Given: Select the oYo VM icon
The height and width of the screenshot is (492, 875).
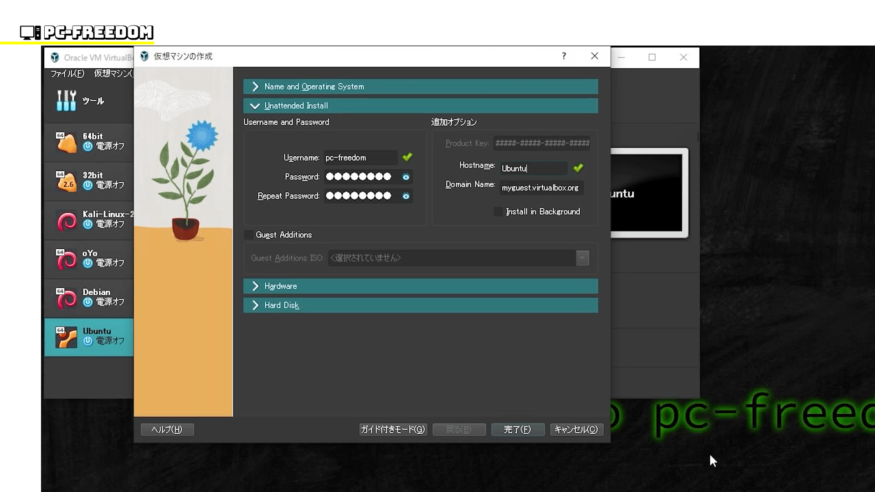Looking at the screenshot, I should pos(67,260).
